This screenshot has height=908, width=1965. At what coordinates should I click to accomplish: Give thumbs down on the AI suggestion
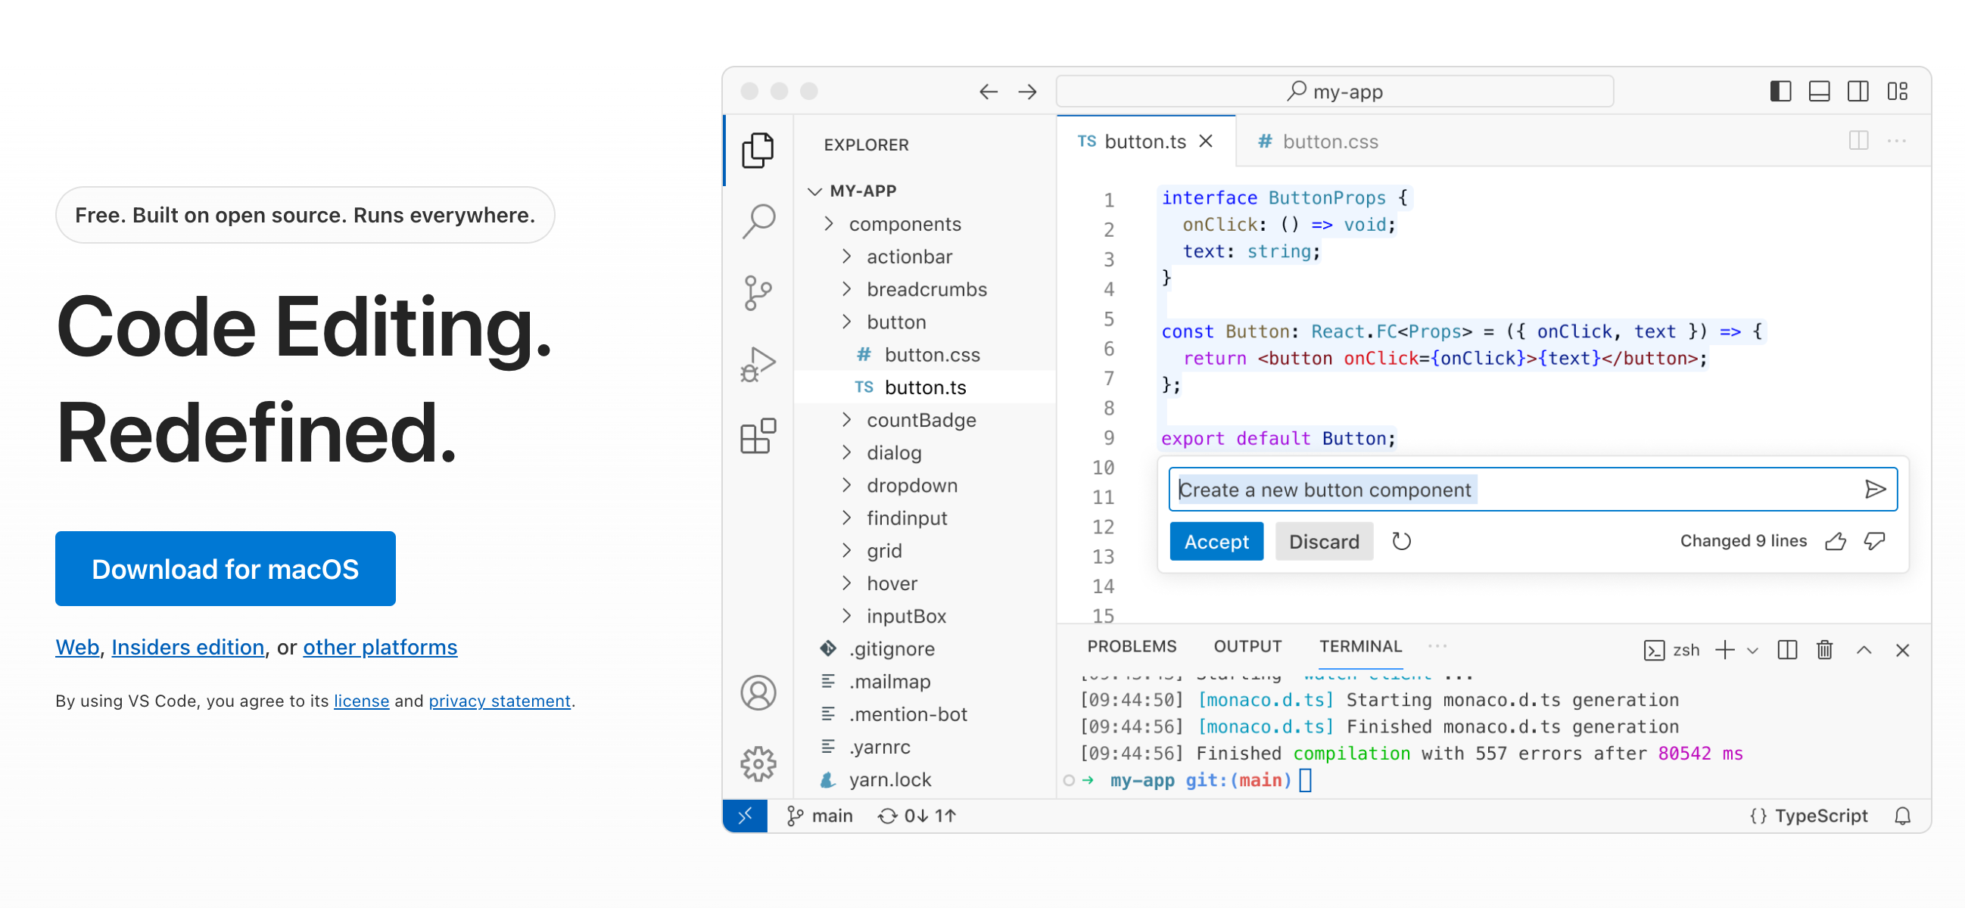[x=1875, y=540]
